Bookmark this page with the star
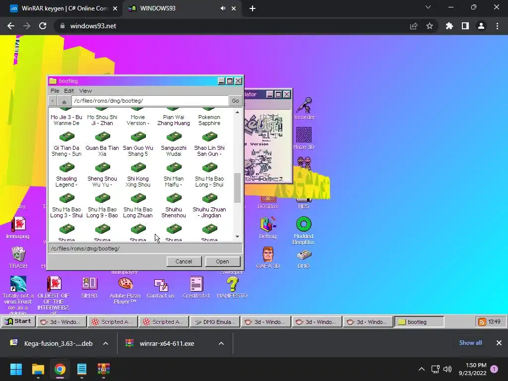508x381 pixels. point(430,26)
